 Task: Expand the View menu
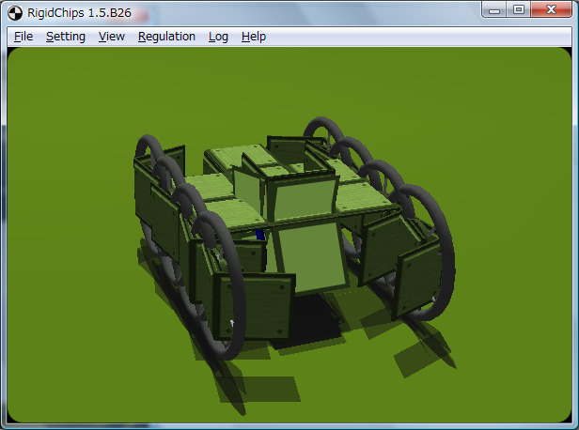click(111, 37)
